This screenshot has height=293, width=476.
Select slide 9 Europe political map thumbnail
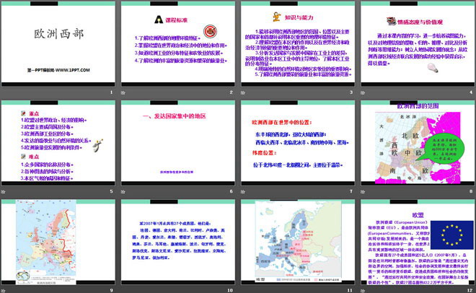coord(58,242)
